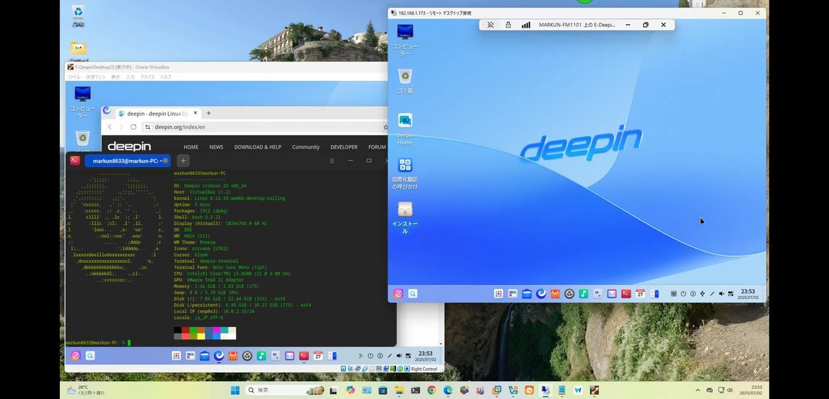Open the app grid in the VirtualBox Deepin dock
This screenshot has height=399, width=829.
coord(176,356)
